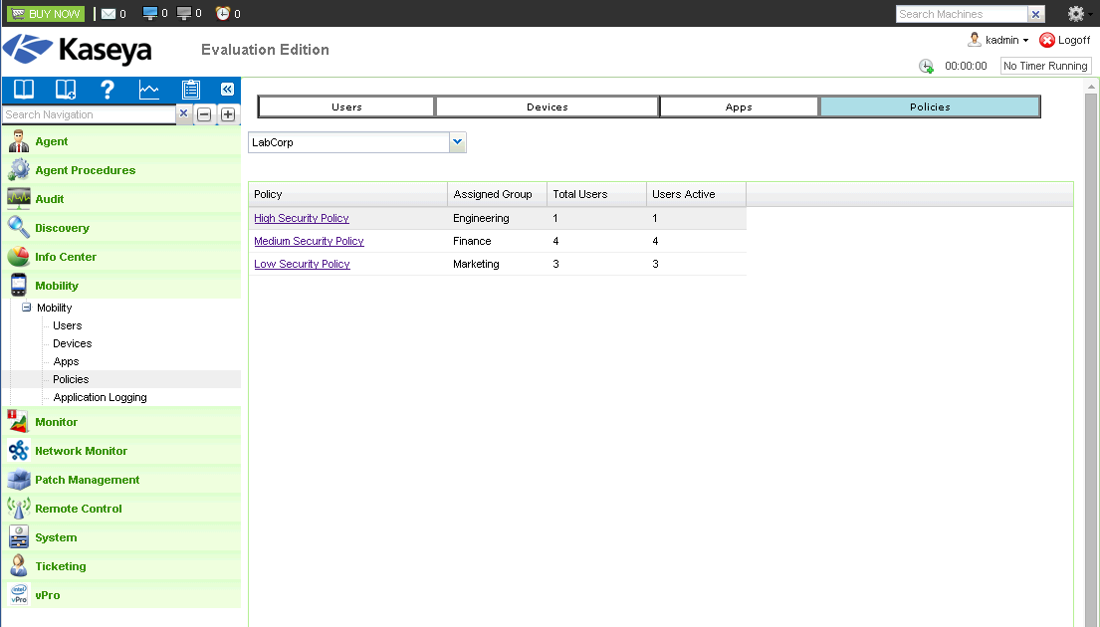The width and height of the screenshot is (1100, 627).
Task: Click the vertical scrollbar on the right
Action: [1090, 350]
